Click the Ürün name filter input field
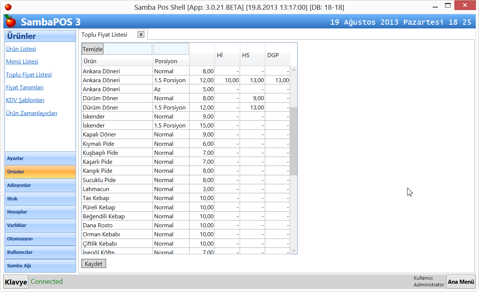Viewport: 479px width, 292px height. pyautogui.click(x=128, y=49)
